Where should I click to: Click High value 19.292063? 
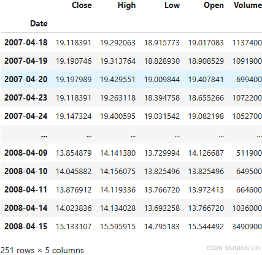pos(118,43)
